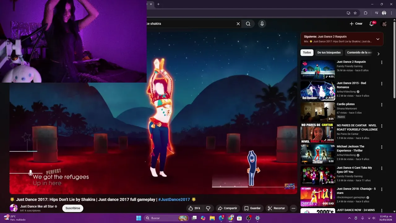
Task: Open OBS Studio from the taskbar
Action: click(x=248, y=218)
